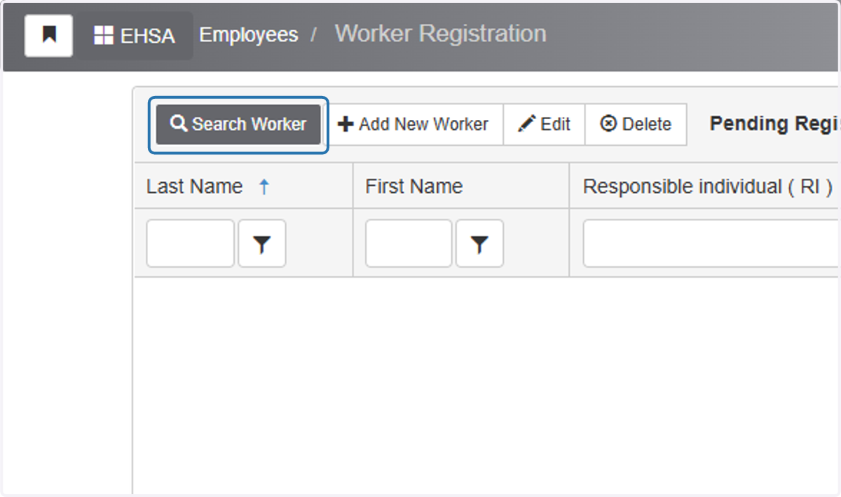Sort by Responsible individual (RI) column
The width and height of the screenshot is (841, 497).
[708, 186]
